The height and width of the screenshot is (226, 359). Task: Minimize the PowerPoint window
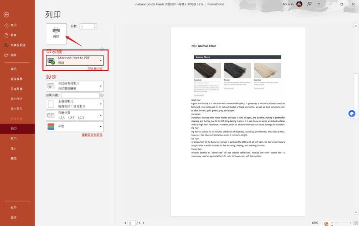point(330,4)
